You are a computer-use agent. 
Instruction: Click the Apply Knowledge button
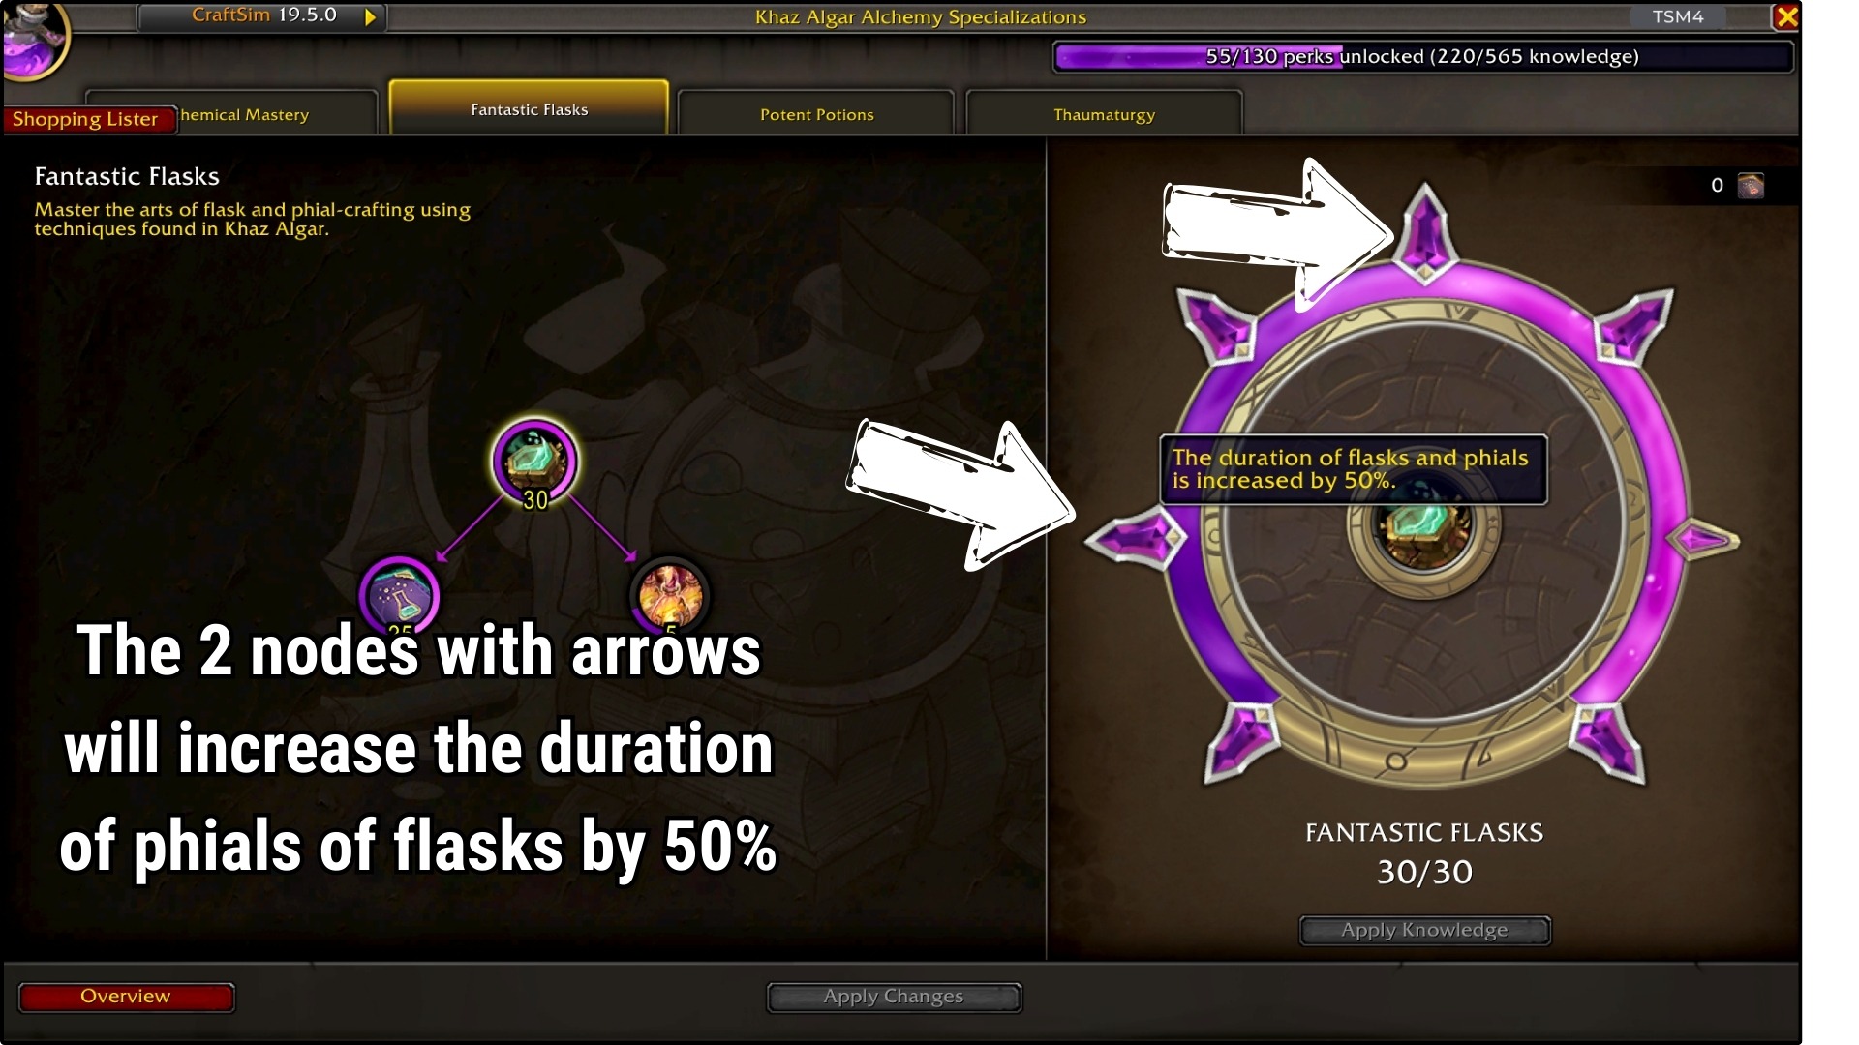1424,930
